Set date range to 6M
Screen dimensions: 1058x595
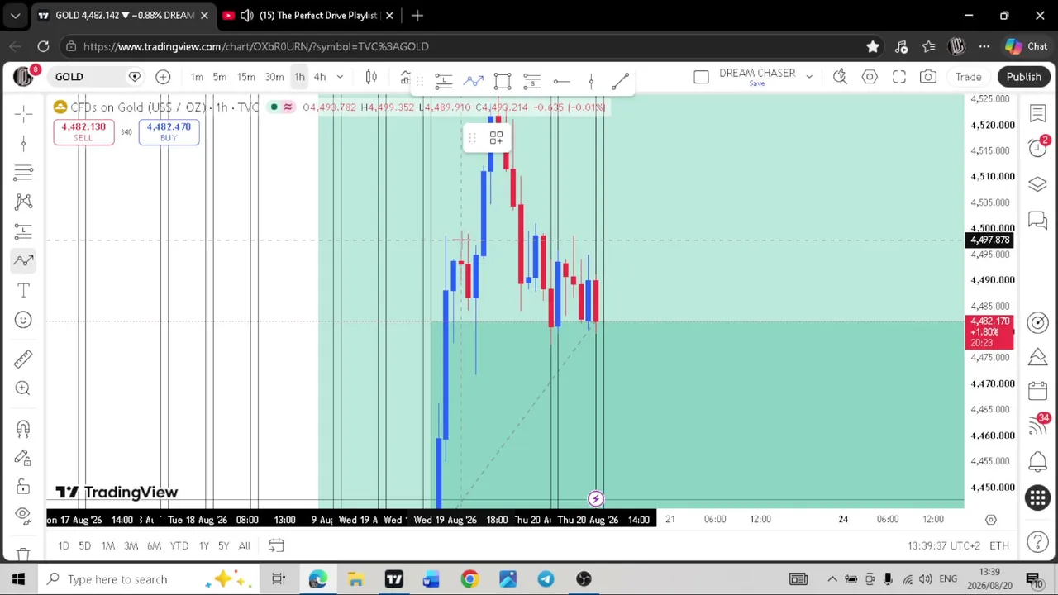click(x=154, y=545)
